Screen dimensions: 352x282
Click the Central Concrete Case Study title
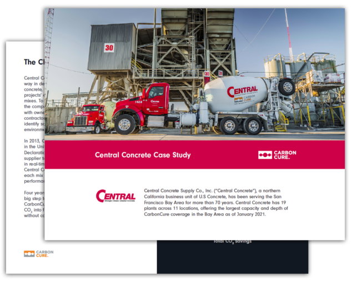click(143, 155)
